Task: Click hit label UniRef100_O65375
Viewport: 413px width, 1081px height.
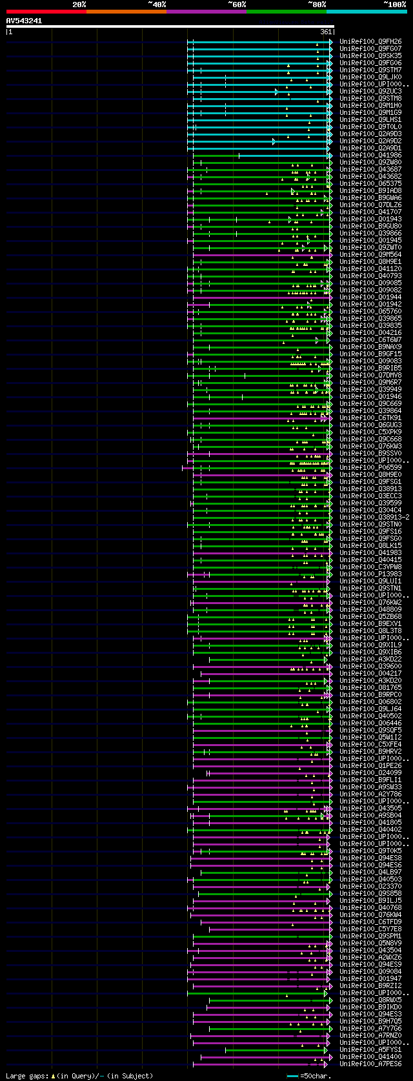Action: point(370,183)
